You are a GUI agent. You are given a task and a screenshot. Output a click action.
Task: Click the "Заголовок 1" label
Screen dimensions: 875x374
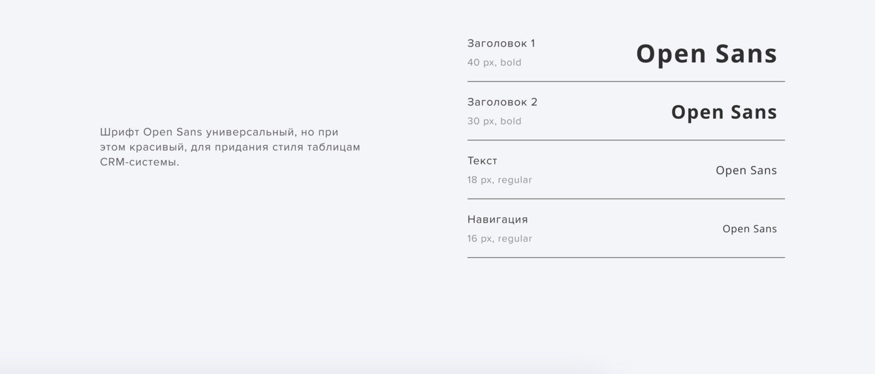[501, 44]
